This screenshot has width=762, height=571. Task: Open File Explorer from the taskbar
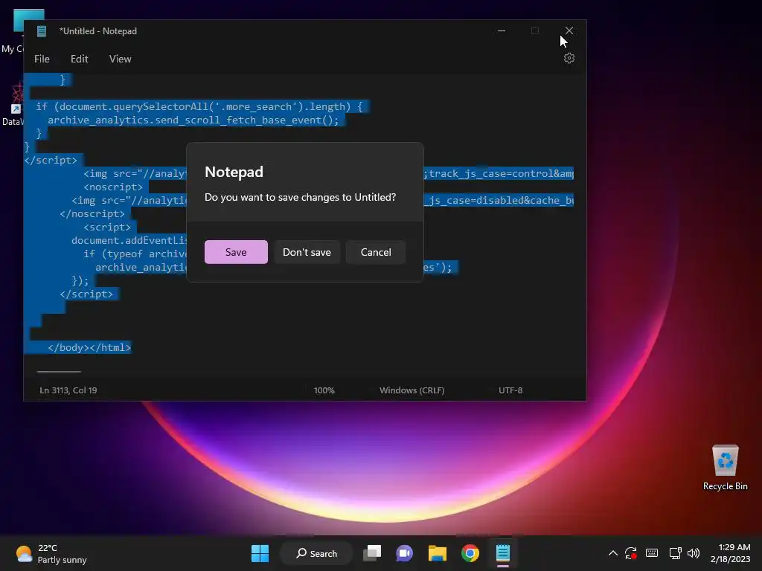(x=438, y=553)
